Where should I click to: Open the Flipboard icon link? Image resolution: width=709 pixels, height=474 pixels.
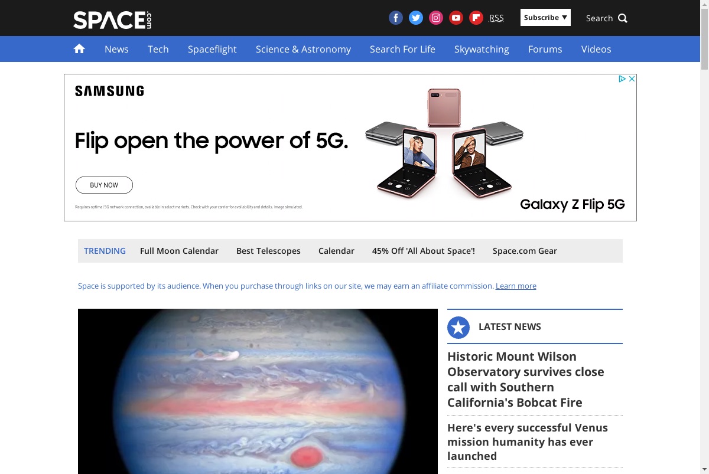[x=476, y=18]
